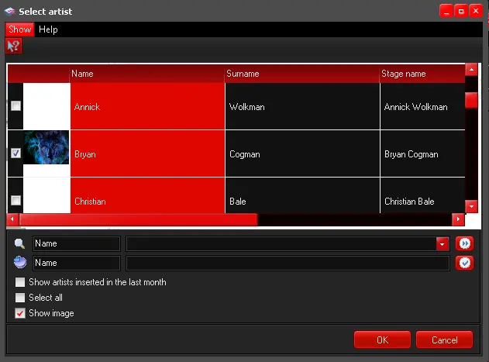The height and width of the screenshot is (362, 489).
Task: Click the blue filter globe icon
Action: point(20,263)
